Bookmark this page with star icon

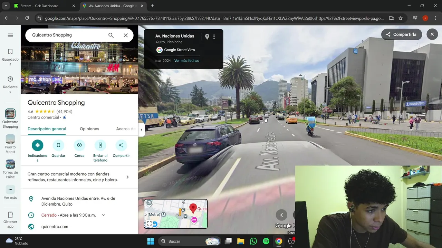click(401, 18)
